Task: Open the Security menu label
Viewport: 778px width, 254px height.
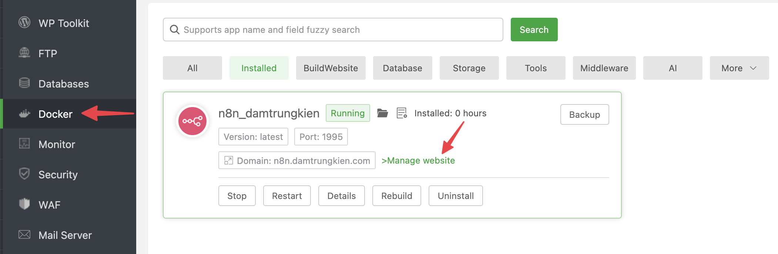Action: (x=58, y=175)
